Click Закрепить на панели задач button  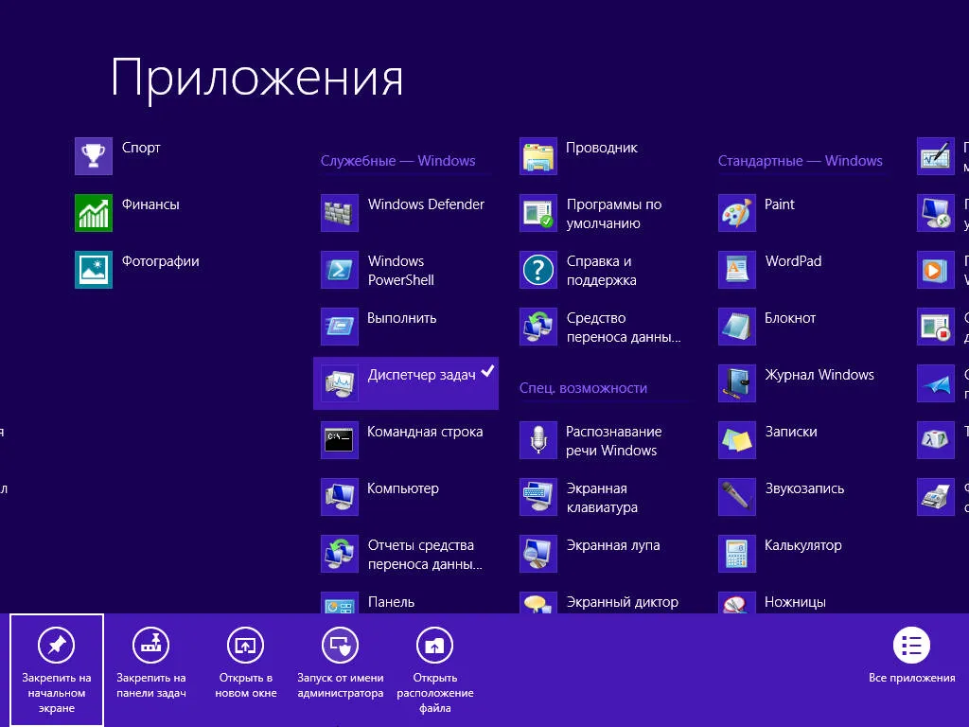point(150,662)
